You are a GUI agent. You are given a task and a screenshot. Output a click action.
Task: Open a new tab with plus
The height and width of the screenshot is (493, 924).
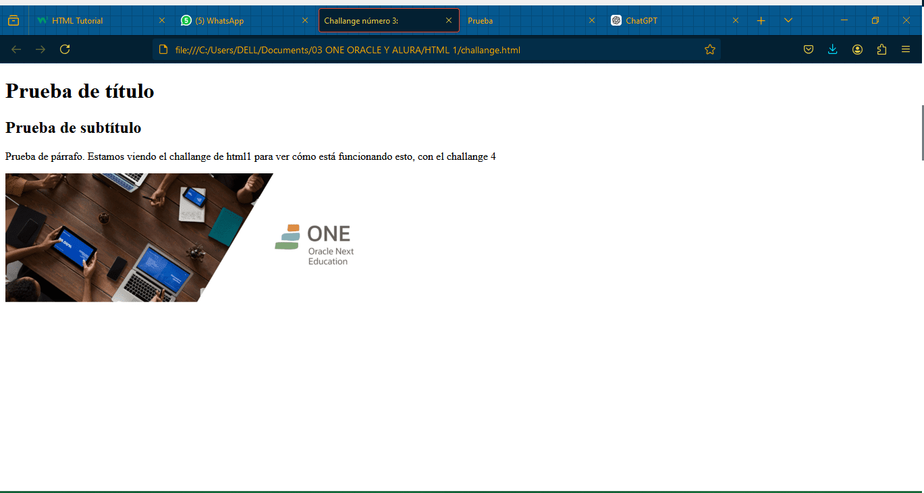pos(761,21)
